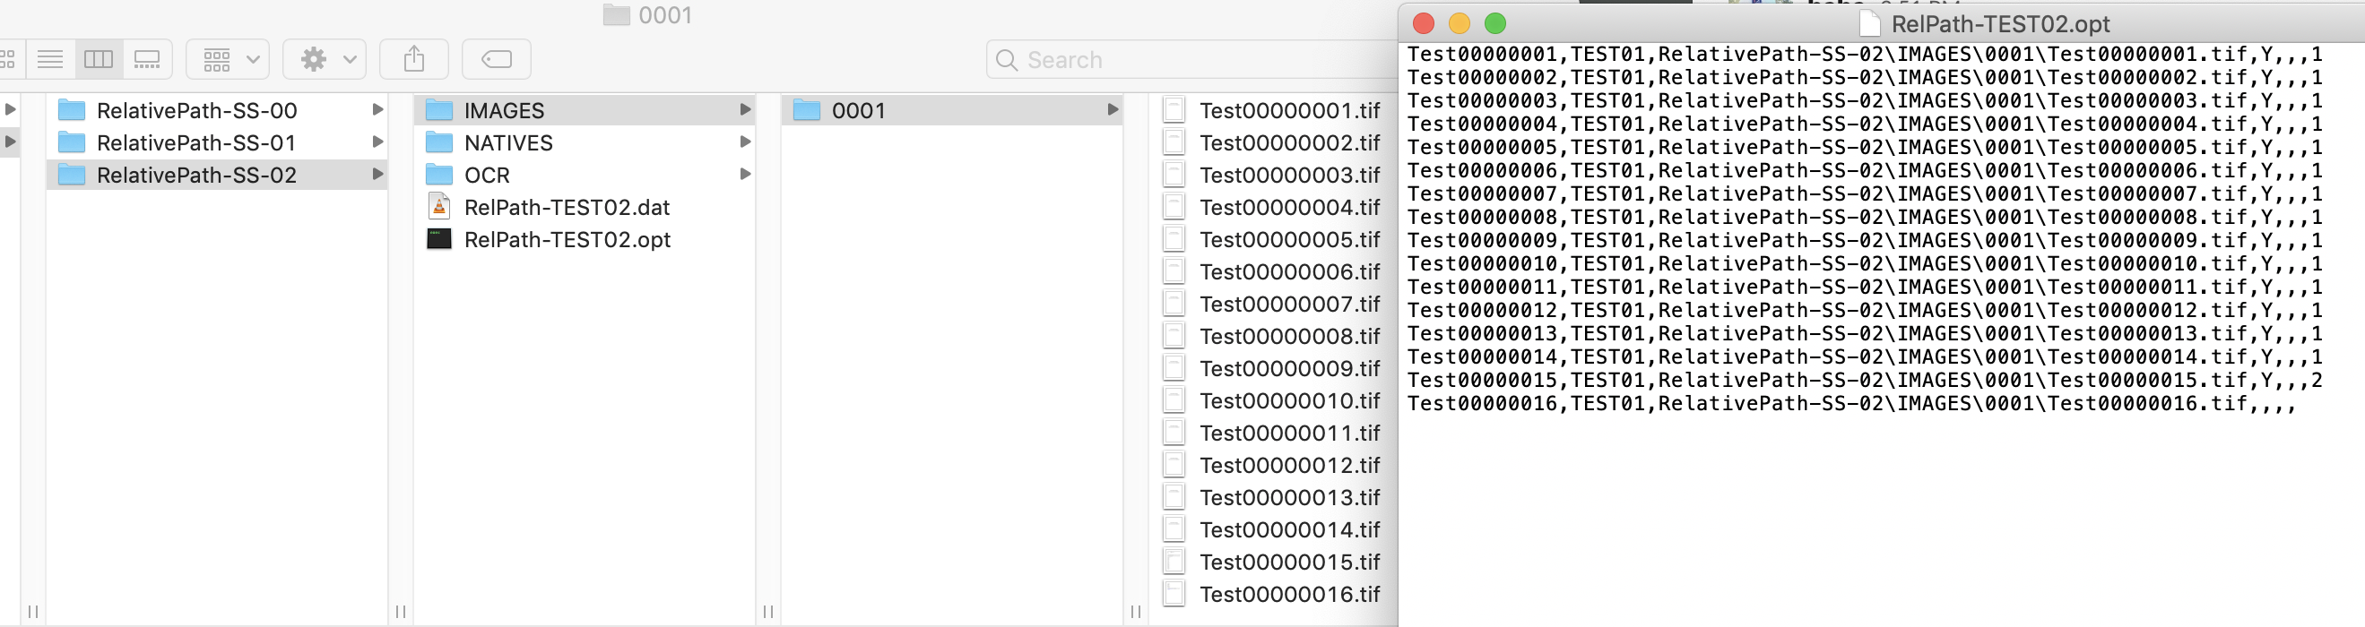This screenshot has height=627, width=2365.
Task: Expand arrow beside RelativePath-SS-00
Action: [x=377, y=110]
